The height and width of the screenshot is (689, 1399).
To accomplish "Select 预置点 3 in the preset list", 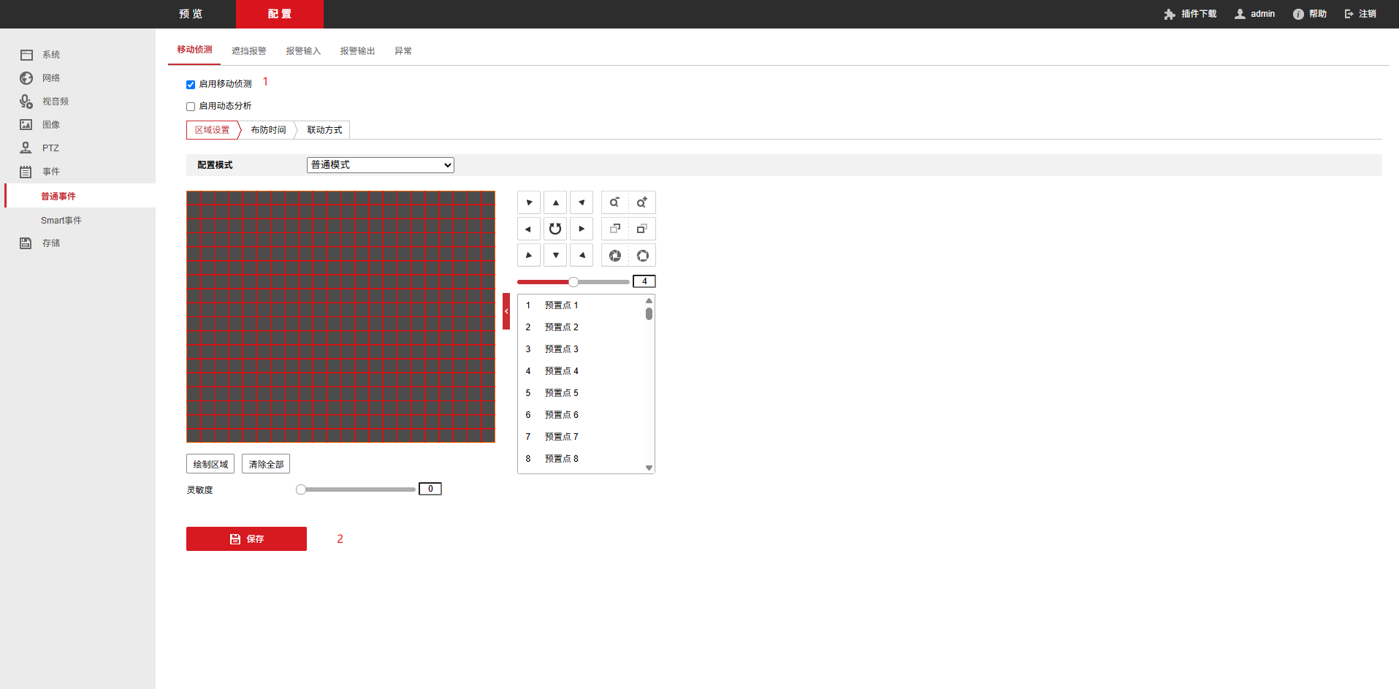I will pyautogui.click(x=561, y=349).
